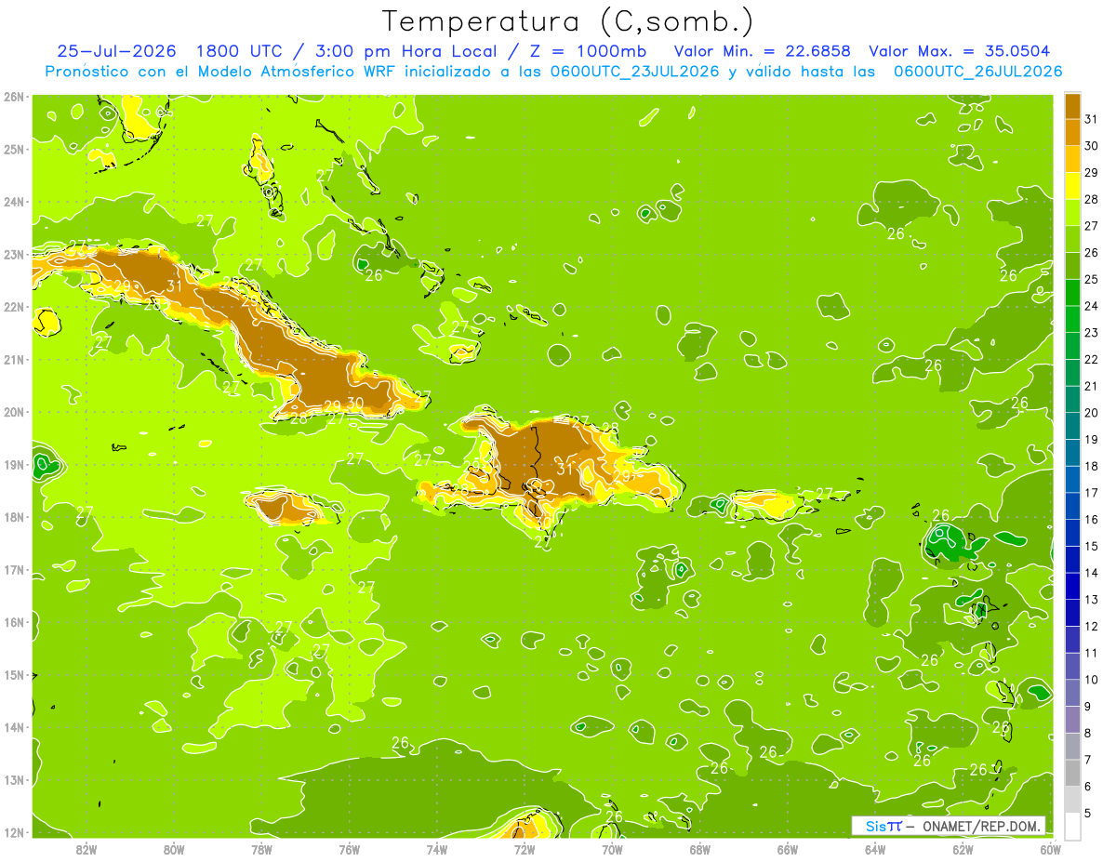
Task: Click the white swatch at color scale bottom
Action: click(x=1072, y=826)
